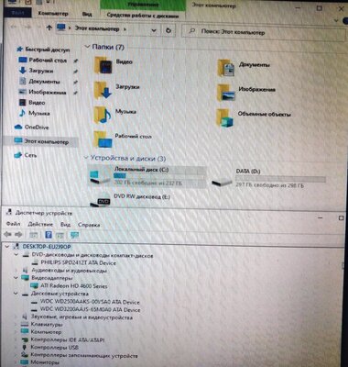Open the Объемные объекты folder
348x367 pixels.
224,117
